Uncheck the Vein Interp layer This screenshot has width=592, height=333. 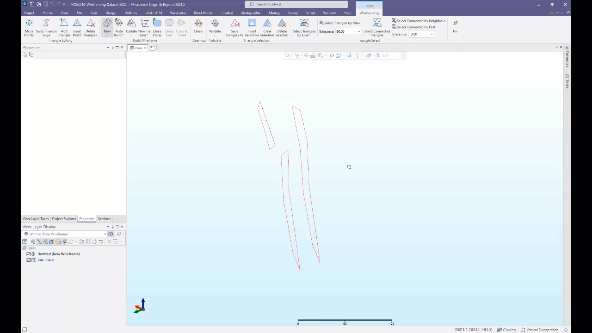click(x=29, y=259)
